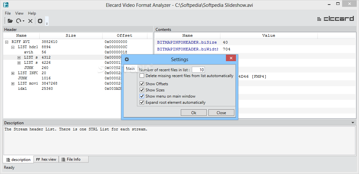
Task: Select the Main tab in Settings
Action: point(130,69)
